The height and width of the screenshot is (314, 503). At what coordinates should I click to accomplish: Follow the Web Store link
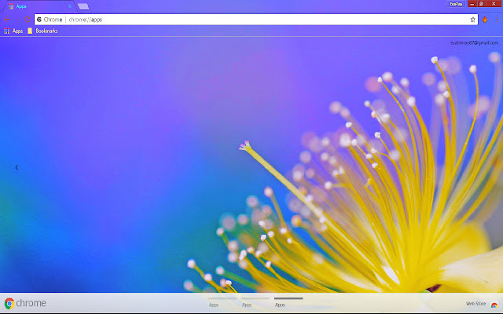475,304
